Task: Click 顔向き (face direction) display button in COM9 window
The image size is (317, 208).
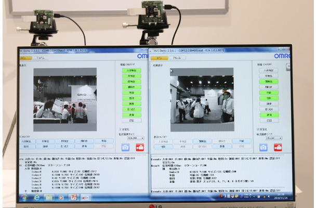Action: click(84, 141)
